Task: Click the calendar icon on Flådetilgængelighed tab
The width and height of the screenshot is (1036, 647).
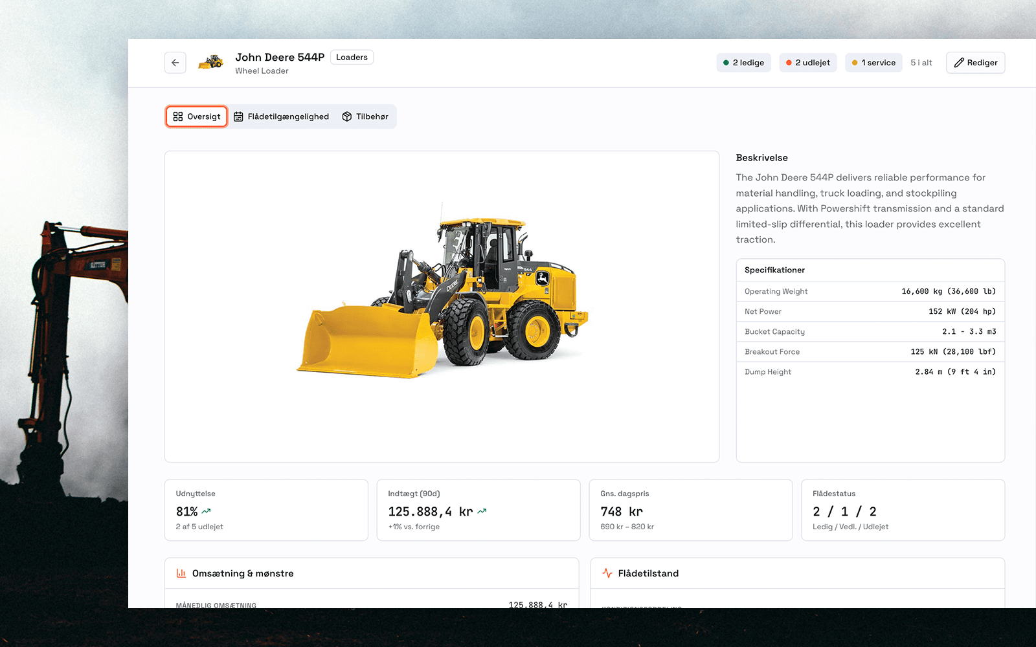Action: tap(238, 116)
